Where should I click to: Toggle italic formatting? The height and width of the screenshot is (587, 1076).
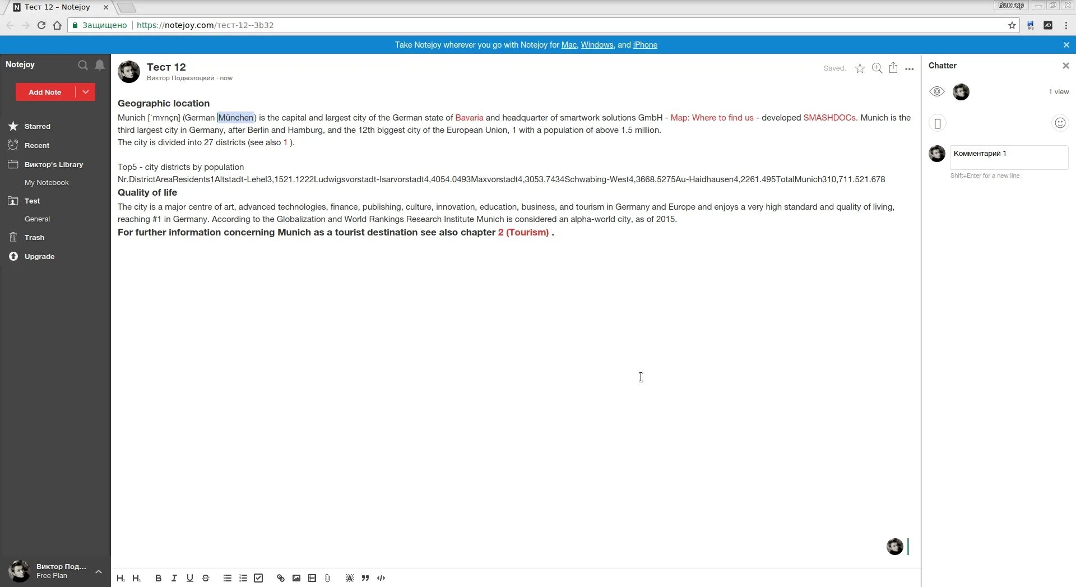pyautogui.click(x=174, y=578)
